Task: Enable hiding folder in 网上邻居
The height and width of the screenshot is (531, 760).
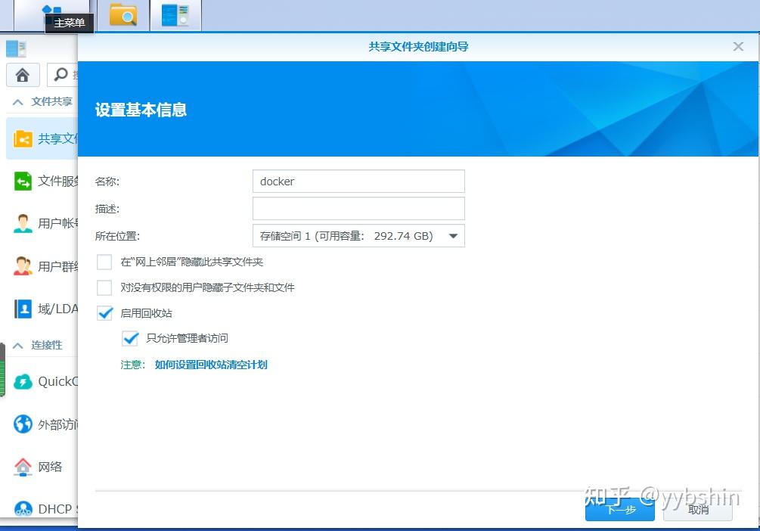Action: 104,262
